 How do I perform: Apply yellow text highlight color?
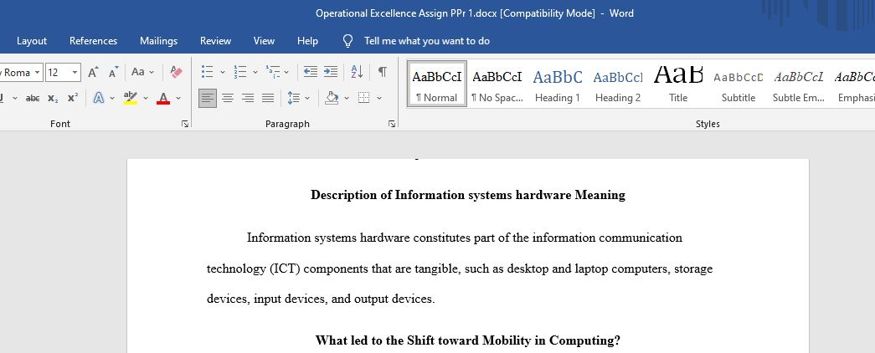coord(131,98)
